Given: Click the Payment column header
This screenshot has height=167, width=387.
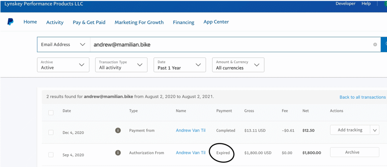Looking at the screenshot, I should pos(224,111).
